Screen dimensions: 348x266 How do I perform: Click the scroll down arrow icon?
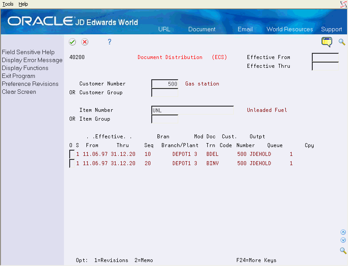click(343, 240)
